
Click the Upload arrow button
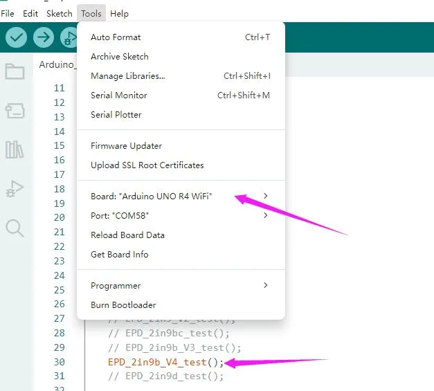(x=44, y=37)
